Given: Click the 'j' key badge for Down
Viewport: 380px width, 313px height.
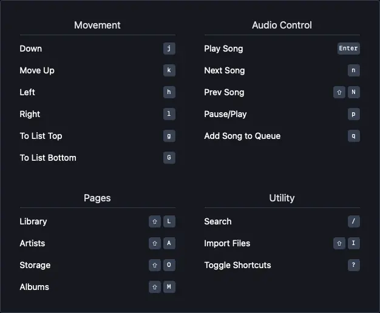Looking at the screenshot, I should [169, 49].
